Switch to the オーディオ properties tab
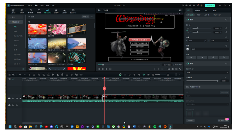The width and height of the screenshot is (237, 133). click(197, 10)
